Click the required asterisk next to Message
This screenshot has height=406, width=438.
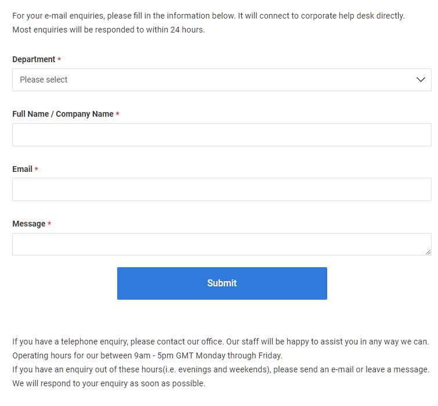pyautogui.click(x=49, y=224)
